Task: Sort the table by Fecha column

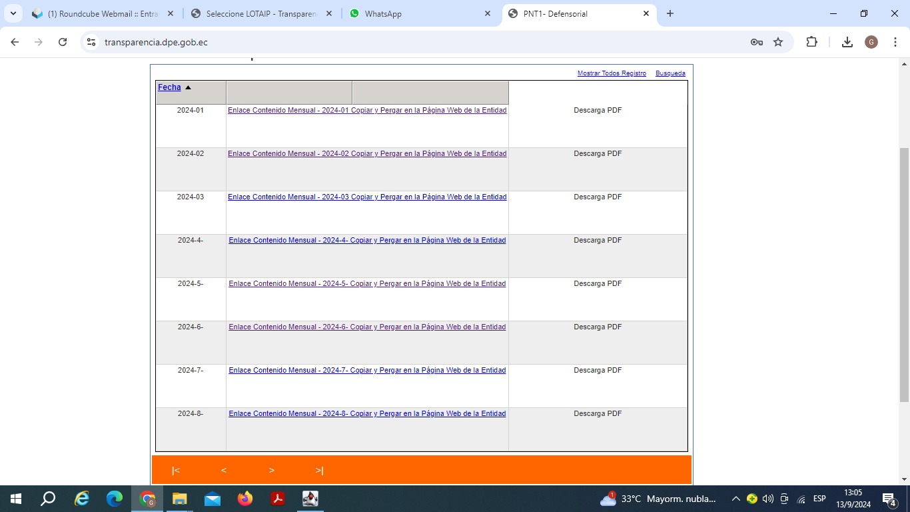Action: pos(169,87)
